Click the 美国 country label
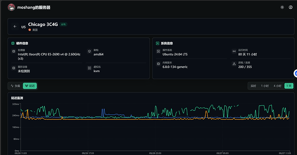297x155 pixels. tap(35, 30)
